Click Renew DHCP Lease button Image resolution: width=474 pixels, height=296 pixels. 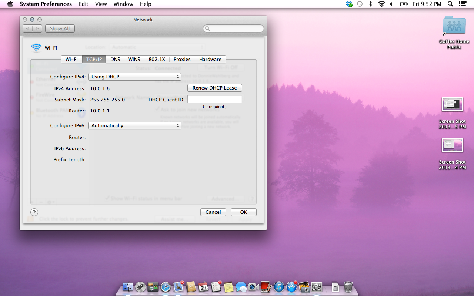(x=215, y=88)
